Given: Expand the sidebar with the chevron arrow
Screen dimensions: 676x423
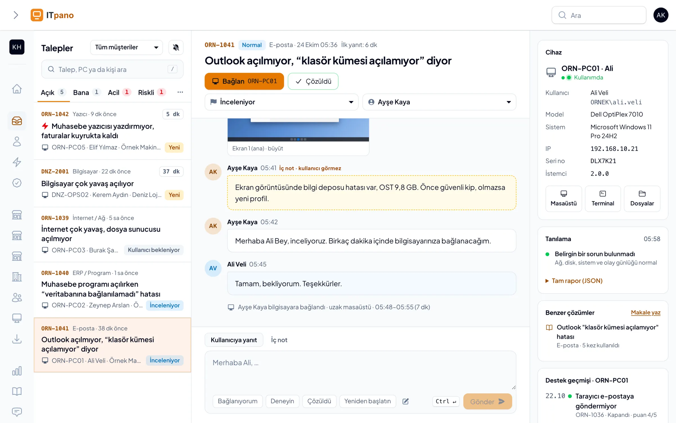Looking at the screenshot, I should coord(16,15).
